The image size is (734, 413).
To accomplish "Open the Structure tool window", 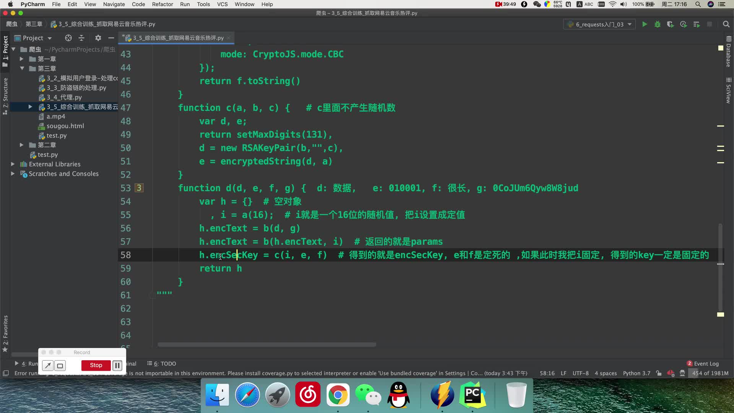I will (5, 96).
